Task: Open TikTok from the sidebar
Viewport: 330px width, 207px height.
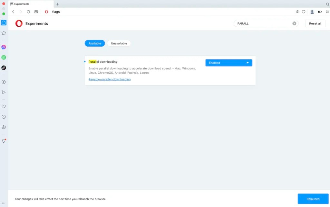Action: tap(4, 68)
